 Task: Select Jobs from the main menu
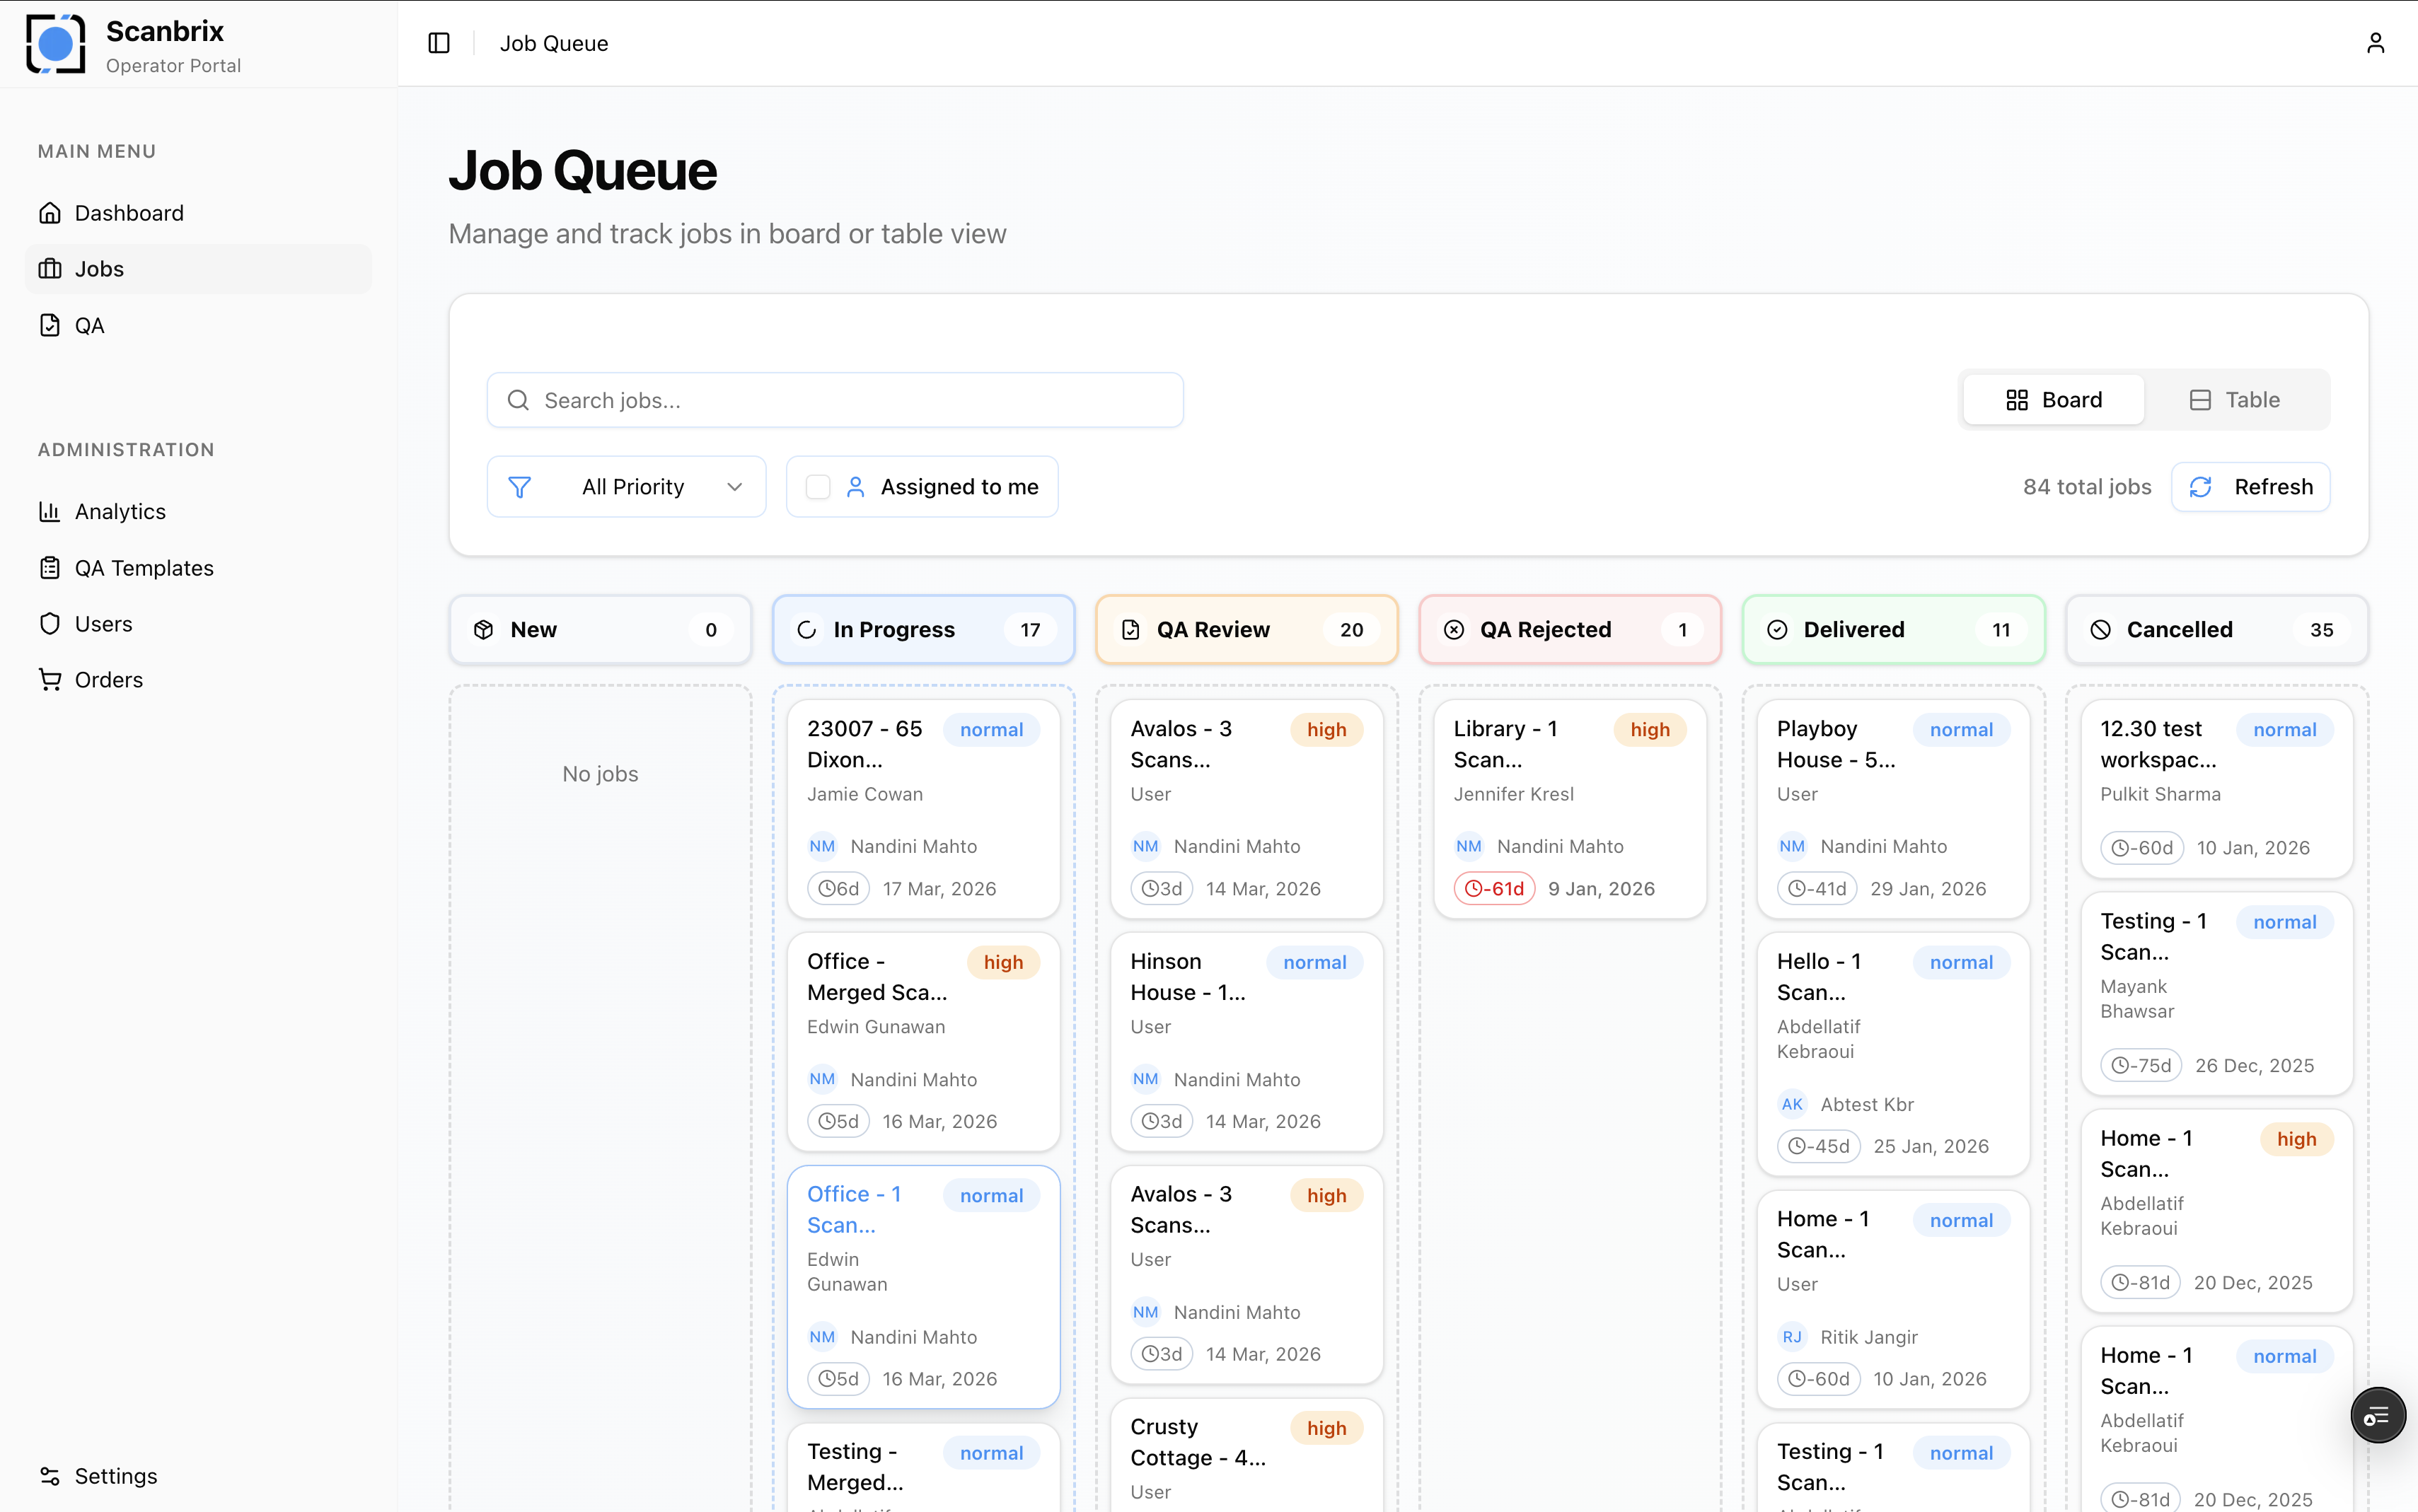pyautogui.click(x=99, y=268)
